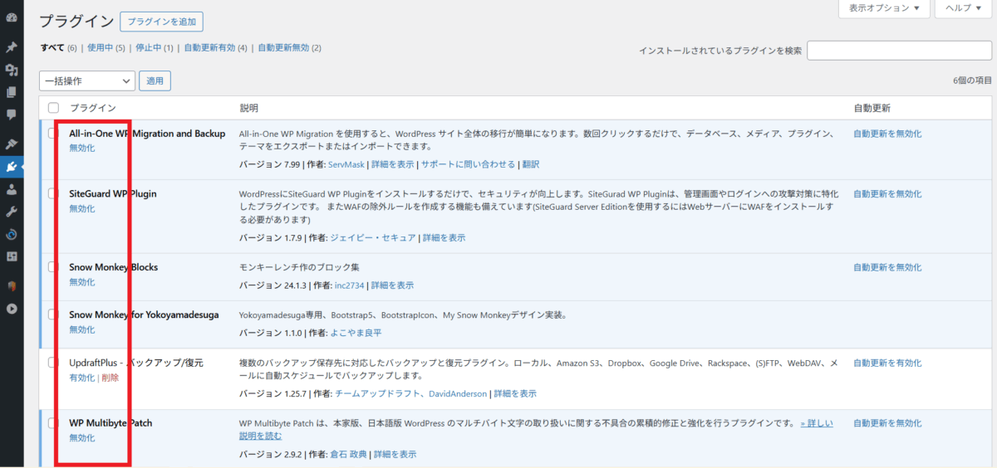Open Tools via the wrench icon
This screenshot has height=468, width=997.
pos(12,212)
